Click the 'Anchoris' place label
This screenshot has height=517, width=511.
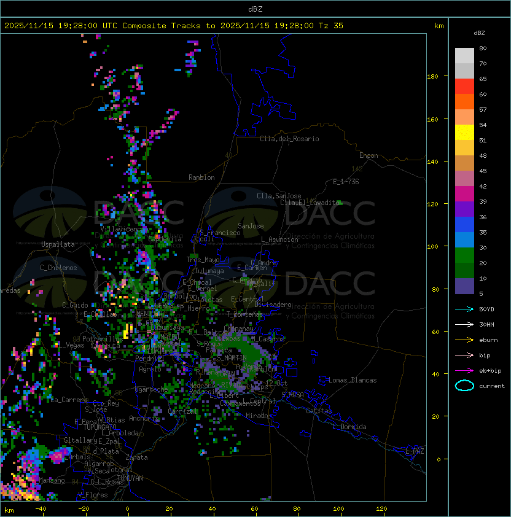(x=144, y=418)
